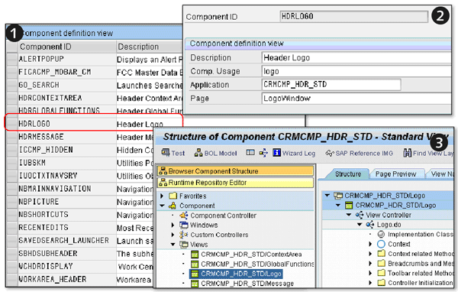Select the row selector for ALERTPOPUP

(x=12, y=59)
